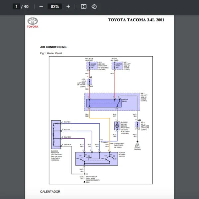Click the zoom in plus icon

68,6
